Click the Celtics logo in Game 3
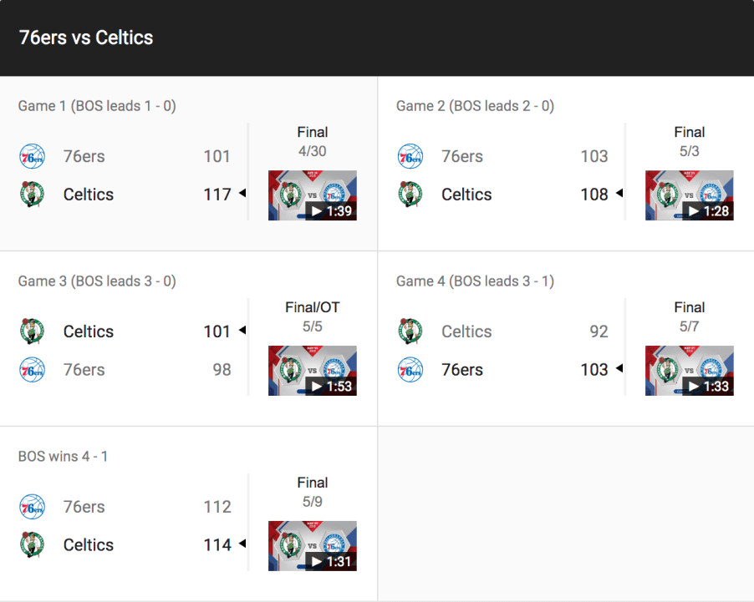Screen dimensions: 754x602 [x=32, y=331]
